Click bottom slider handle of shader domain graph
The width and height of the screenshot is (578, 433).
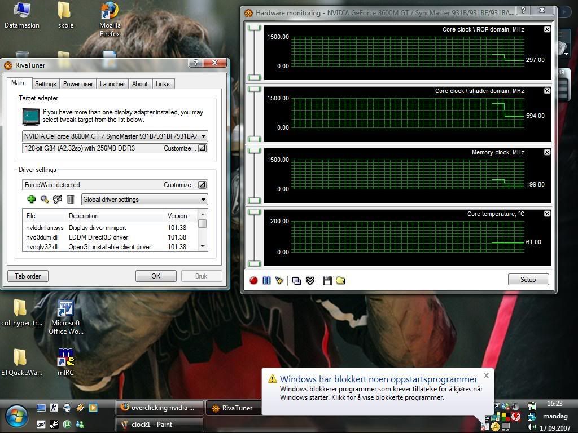click(255, 139)
